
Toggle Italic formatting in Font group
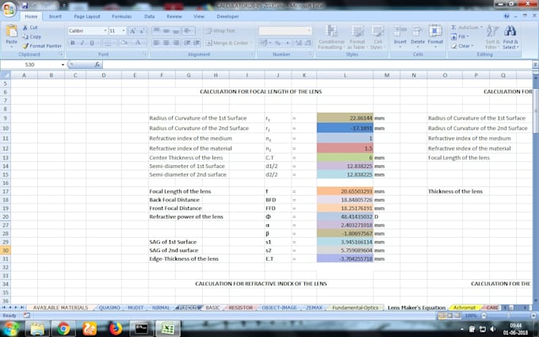coord(82,43)
